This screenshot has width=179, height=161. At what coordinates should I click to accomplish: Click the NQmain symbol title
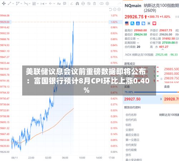[x=133, y=6]
